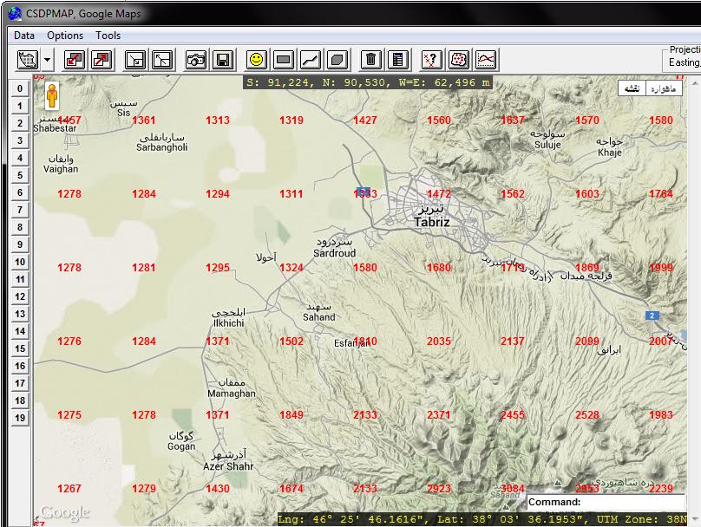
Task: Open the dropdown arrow beside the map icon
Action: [47, 60]
